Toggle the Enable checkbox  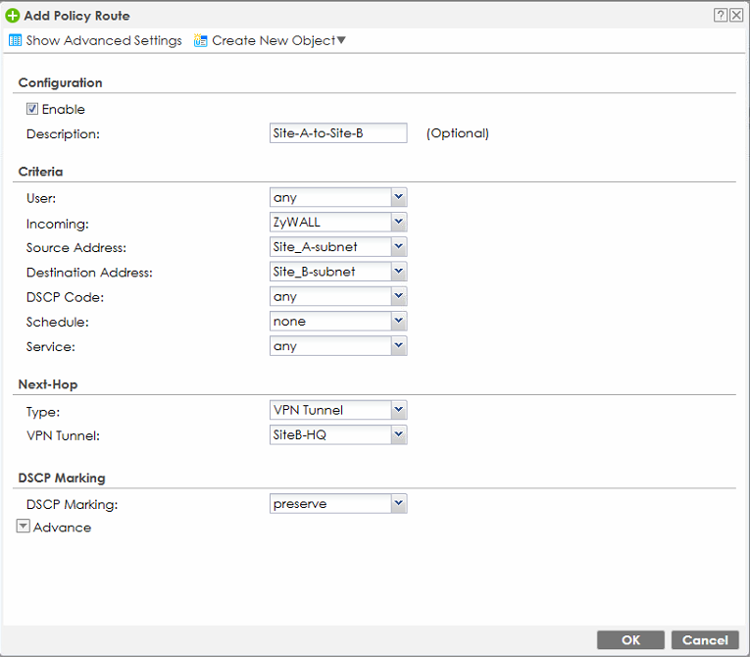pyautogui.click(x=32, y=109)
